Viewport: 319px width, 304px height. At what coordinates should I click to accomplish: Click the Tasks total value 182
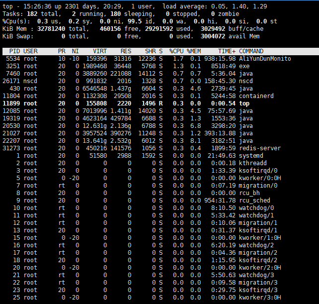click(32, 14)
